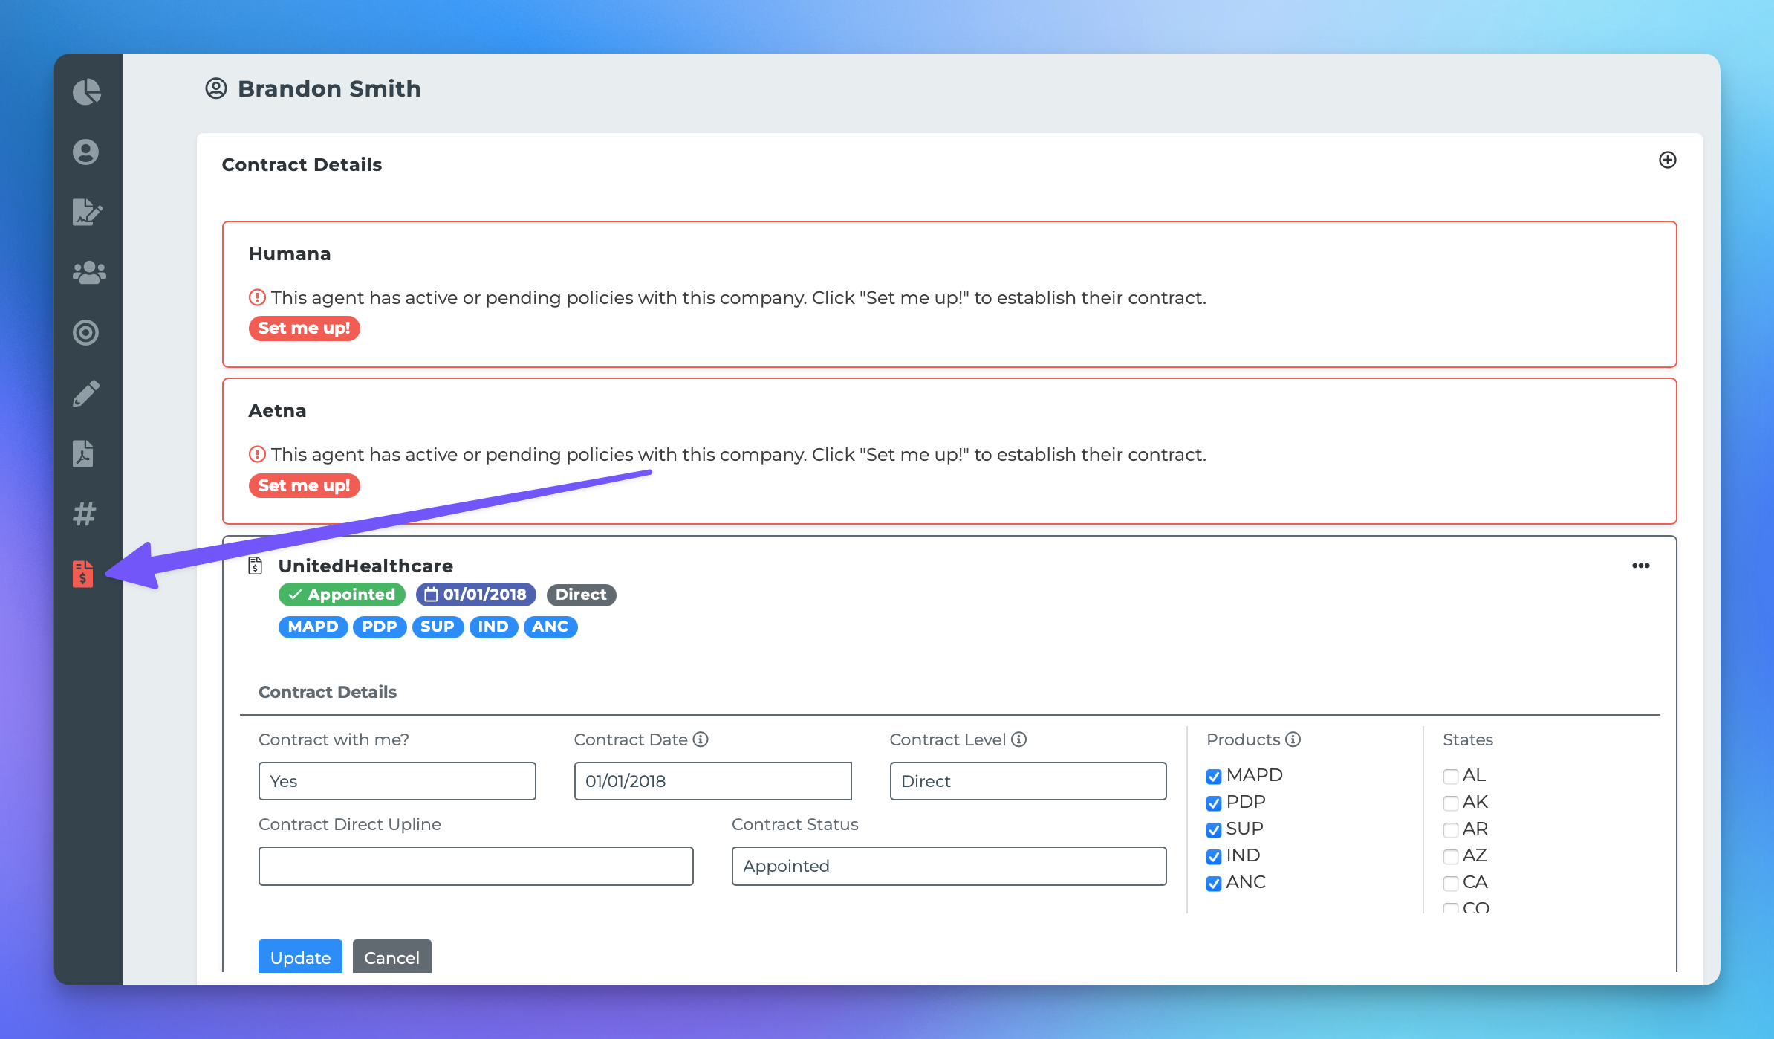Check the AL state checkbox
Image resolution: width=1774 pixels, height=1039 pixels.
tap(1451, 776)
